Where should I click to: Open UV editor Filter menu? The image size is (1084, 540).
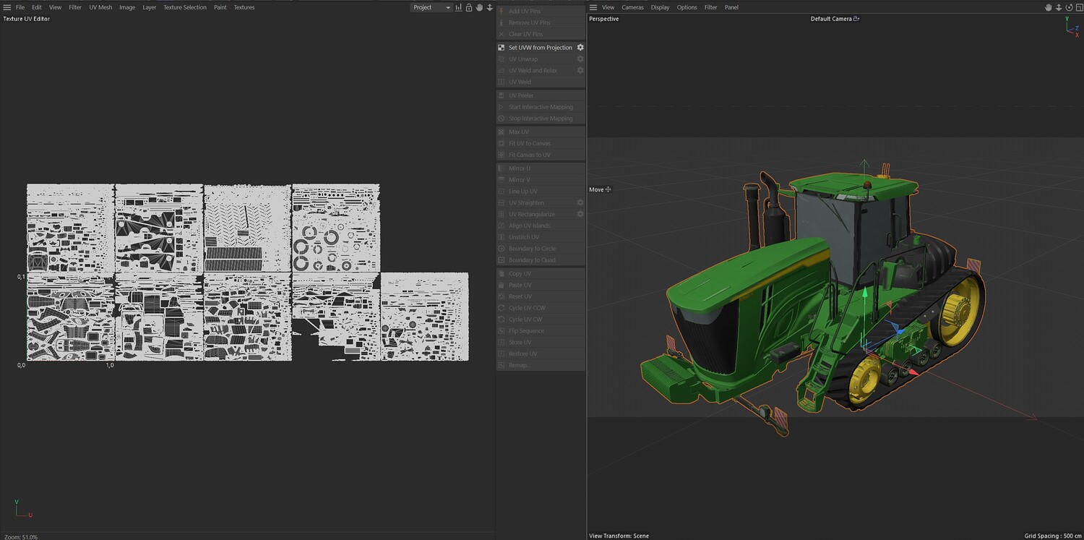tap(75, 7)
